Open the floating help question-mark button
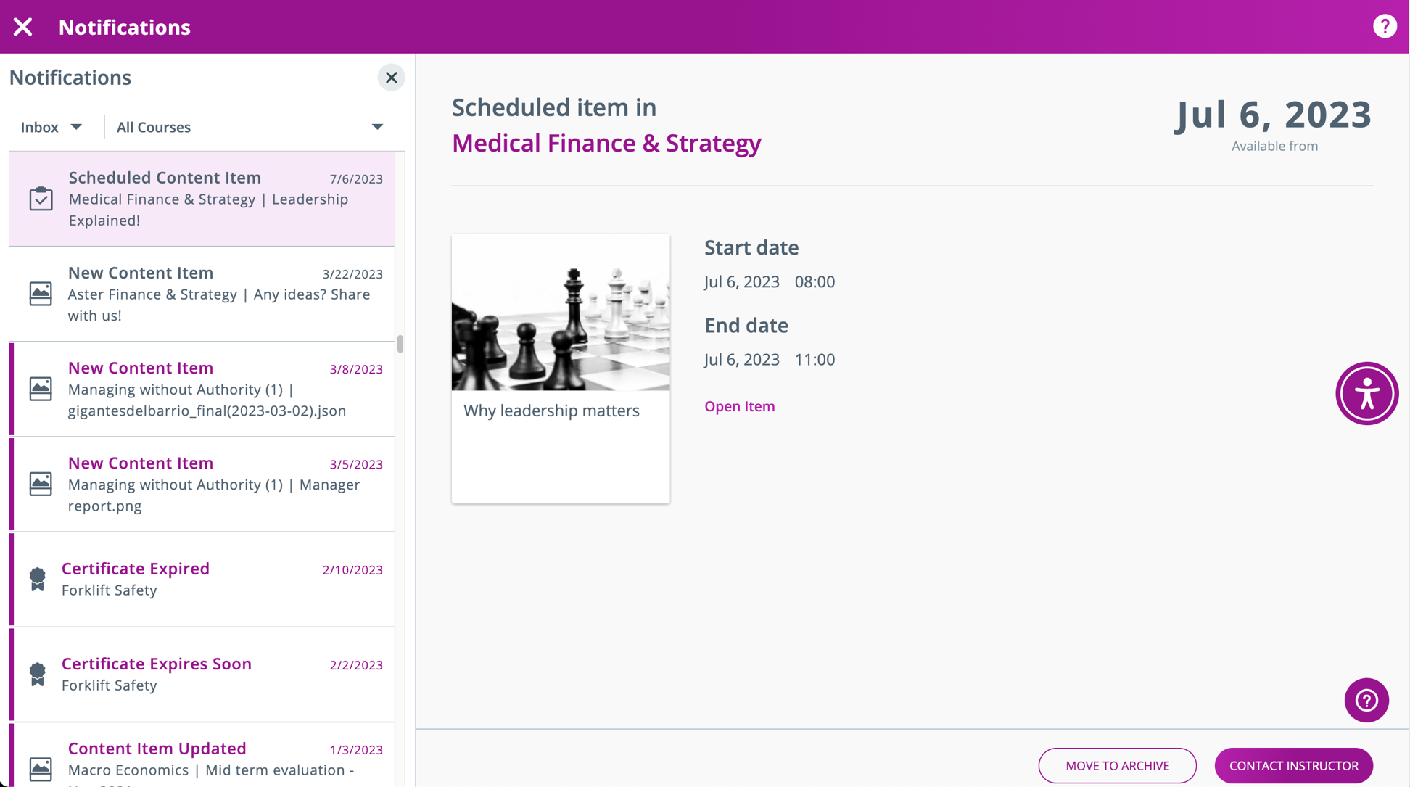1410x787 pixels. click(x=1366, y=700)
